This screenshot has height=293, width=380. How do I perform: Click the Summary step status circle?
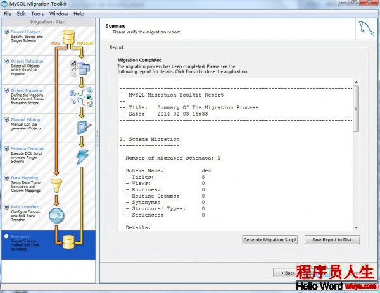(x=6, y=236)
